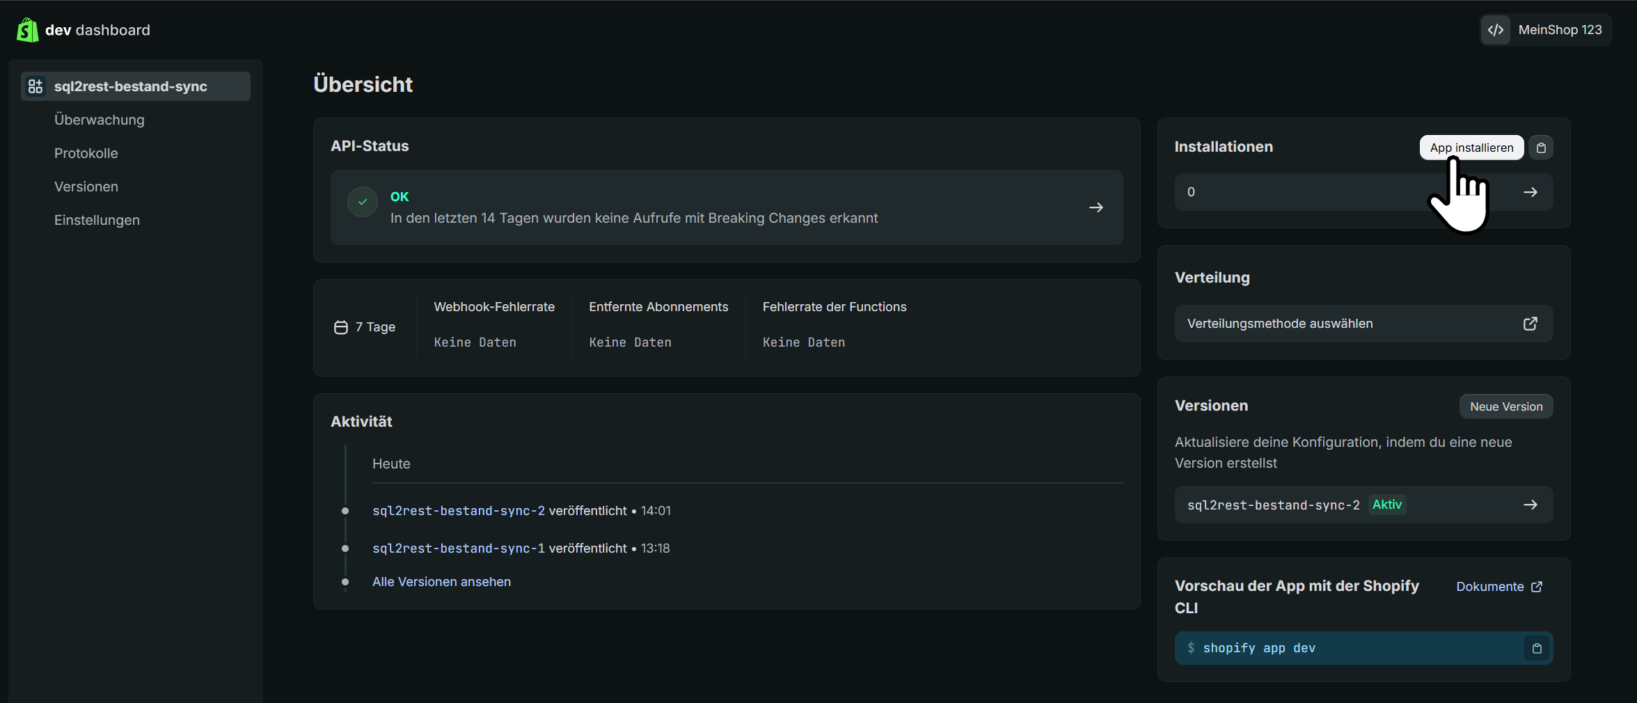
Task: Click App installieren button
Action: coord(1471,148)
